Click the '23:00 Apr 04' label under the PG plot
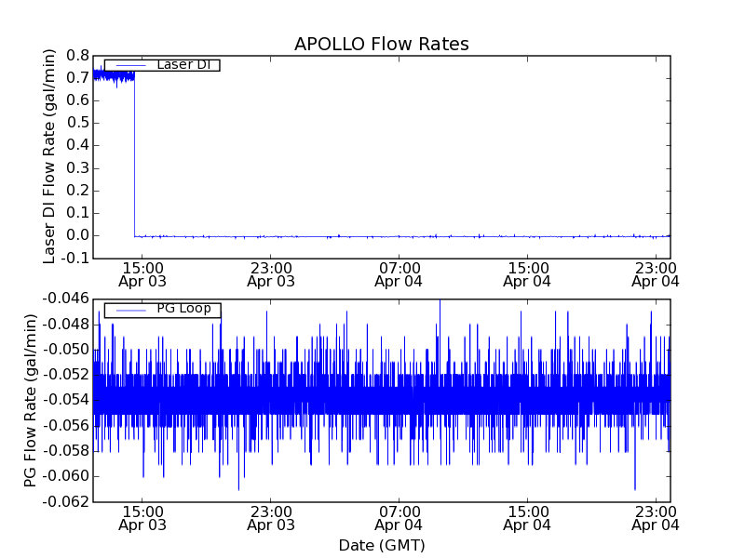The width and height of the screenshot is (745, 558). pyautogui.click(x=656, y=519)
